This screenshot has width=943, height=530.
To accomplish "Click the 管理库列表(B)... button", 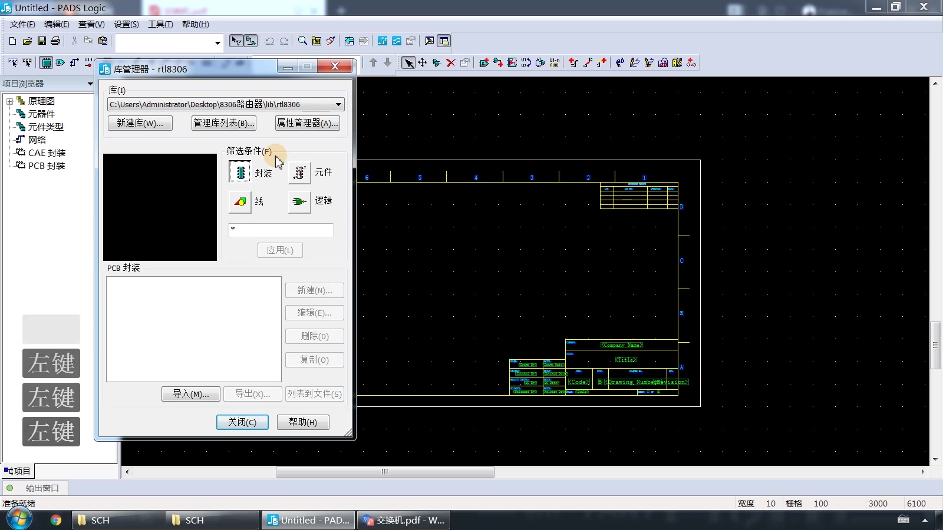I will 224,123.
